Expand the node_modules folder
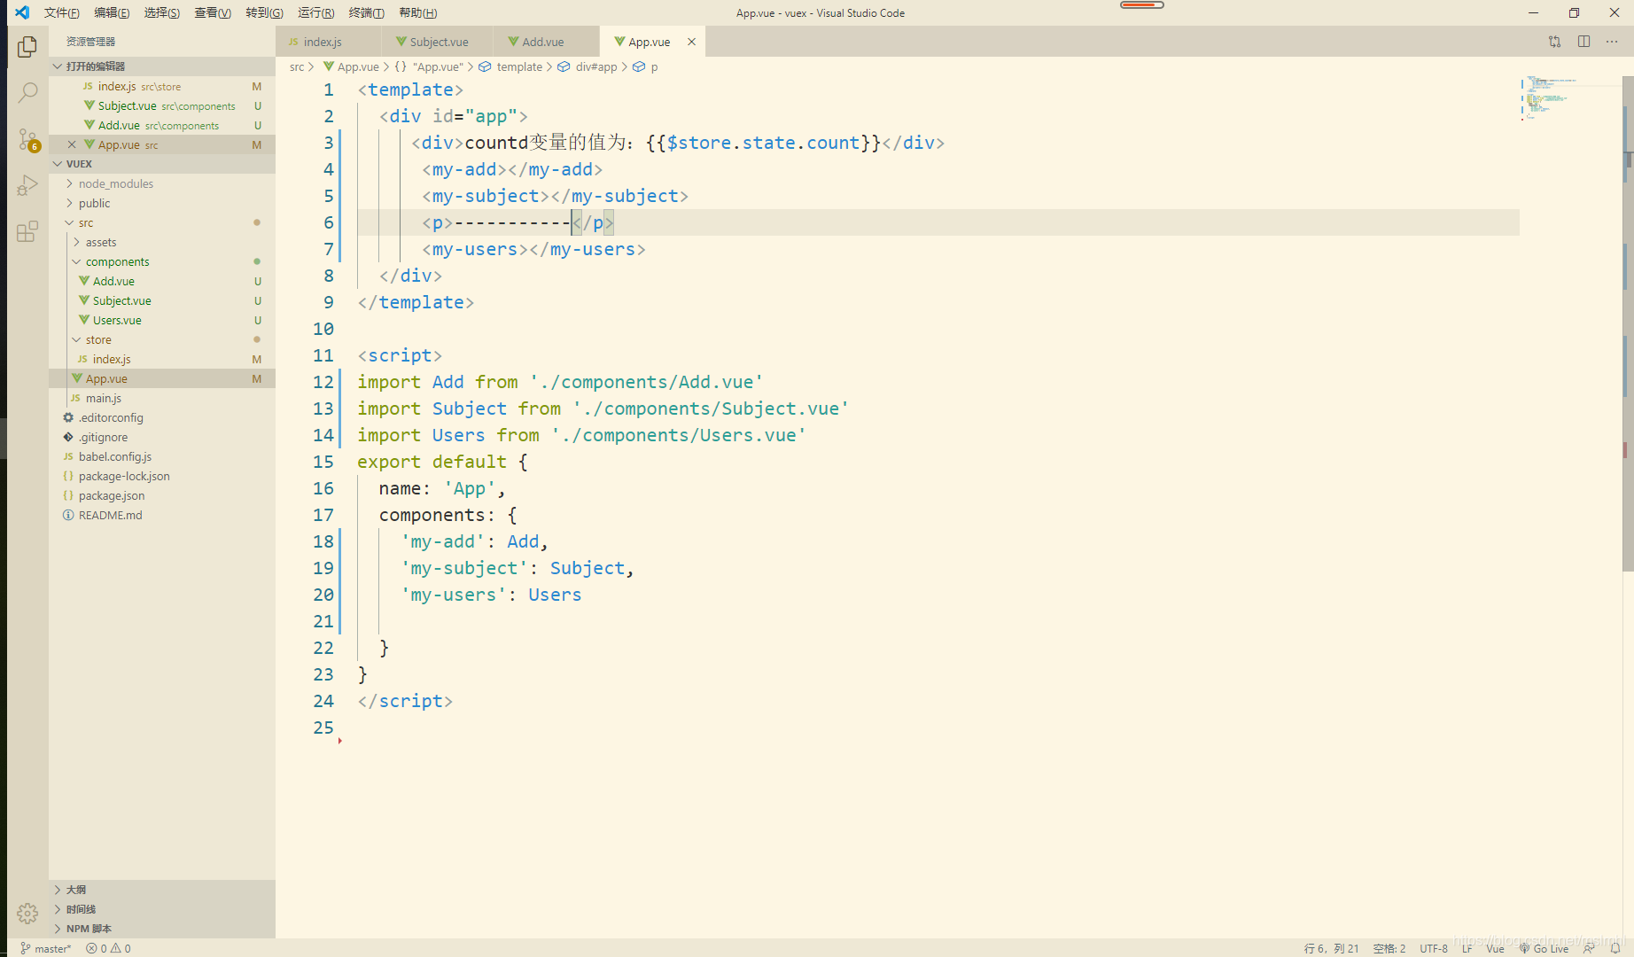 (x=162, y=183)
